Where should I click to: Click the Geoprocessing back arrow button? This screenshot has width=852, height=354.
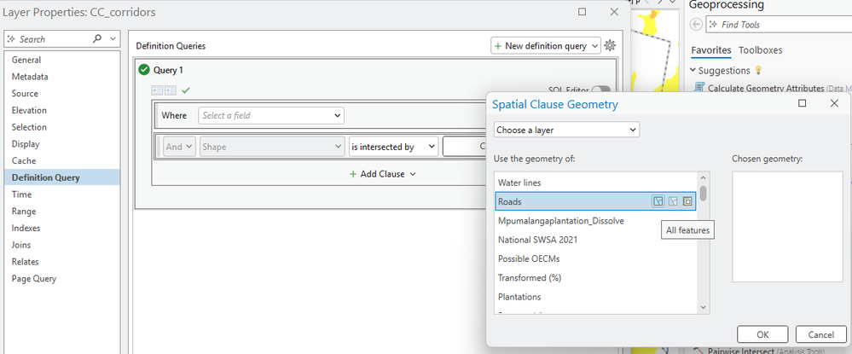(x=696, y=25)
